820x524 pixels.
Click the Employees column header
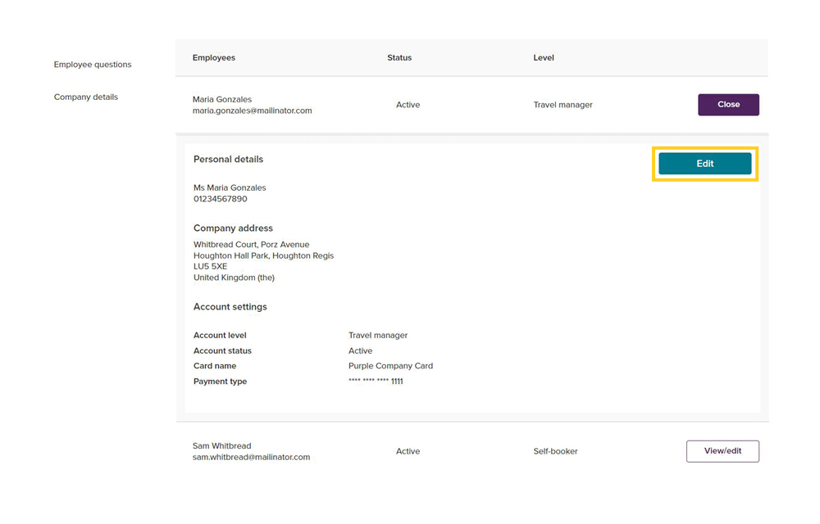(213, 57)
